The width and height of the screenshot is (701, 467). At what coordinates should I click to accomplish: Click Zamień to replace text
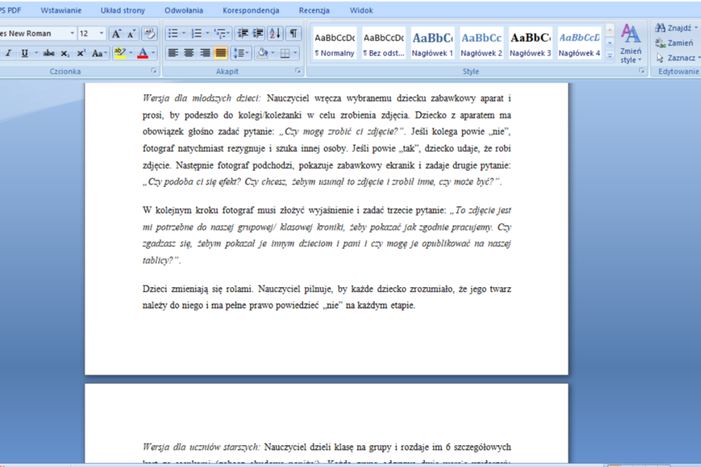click(675, 43)
